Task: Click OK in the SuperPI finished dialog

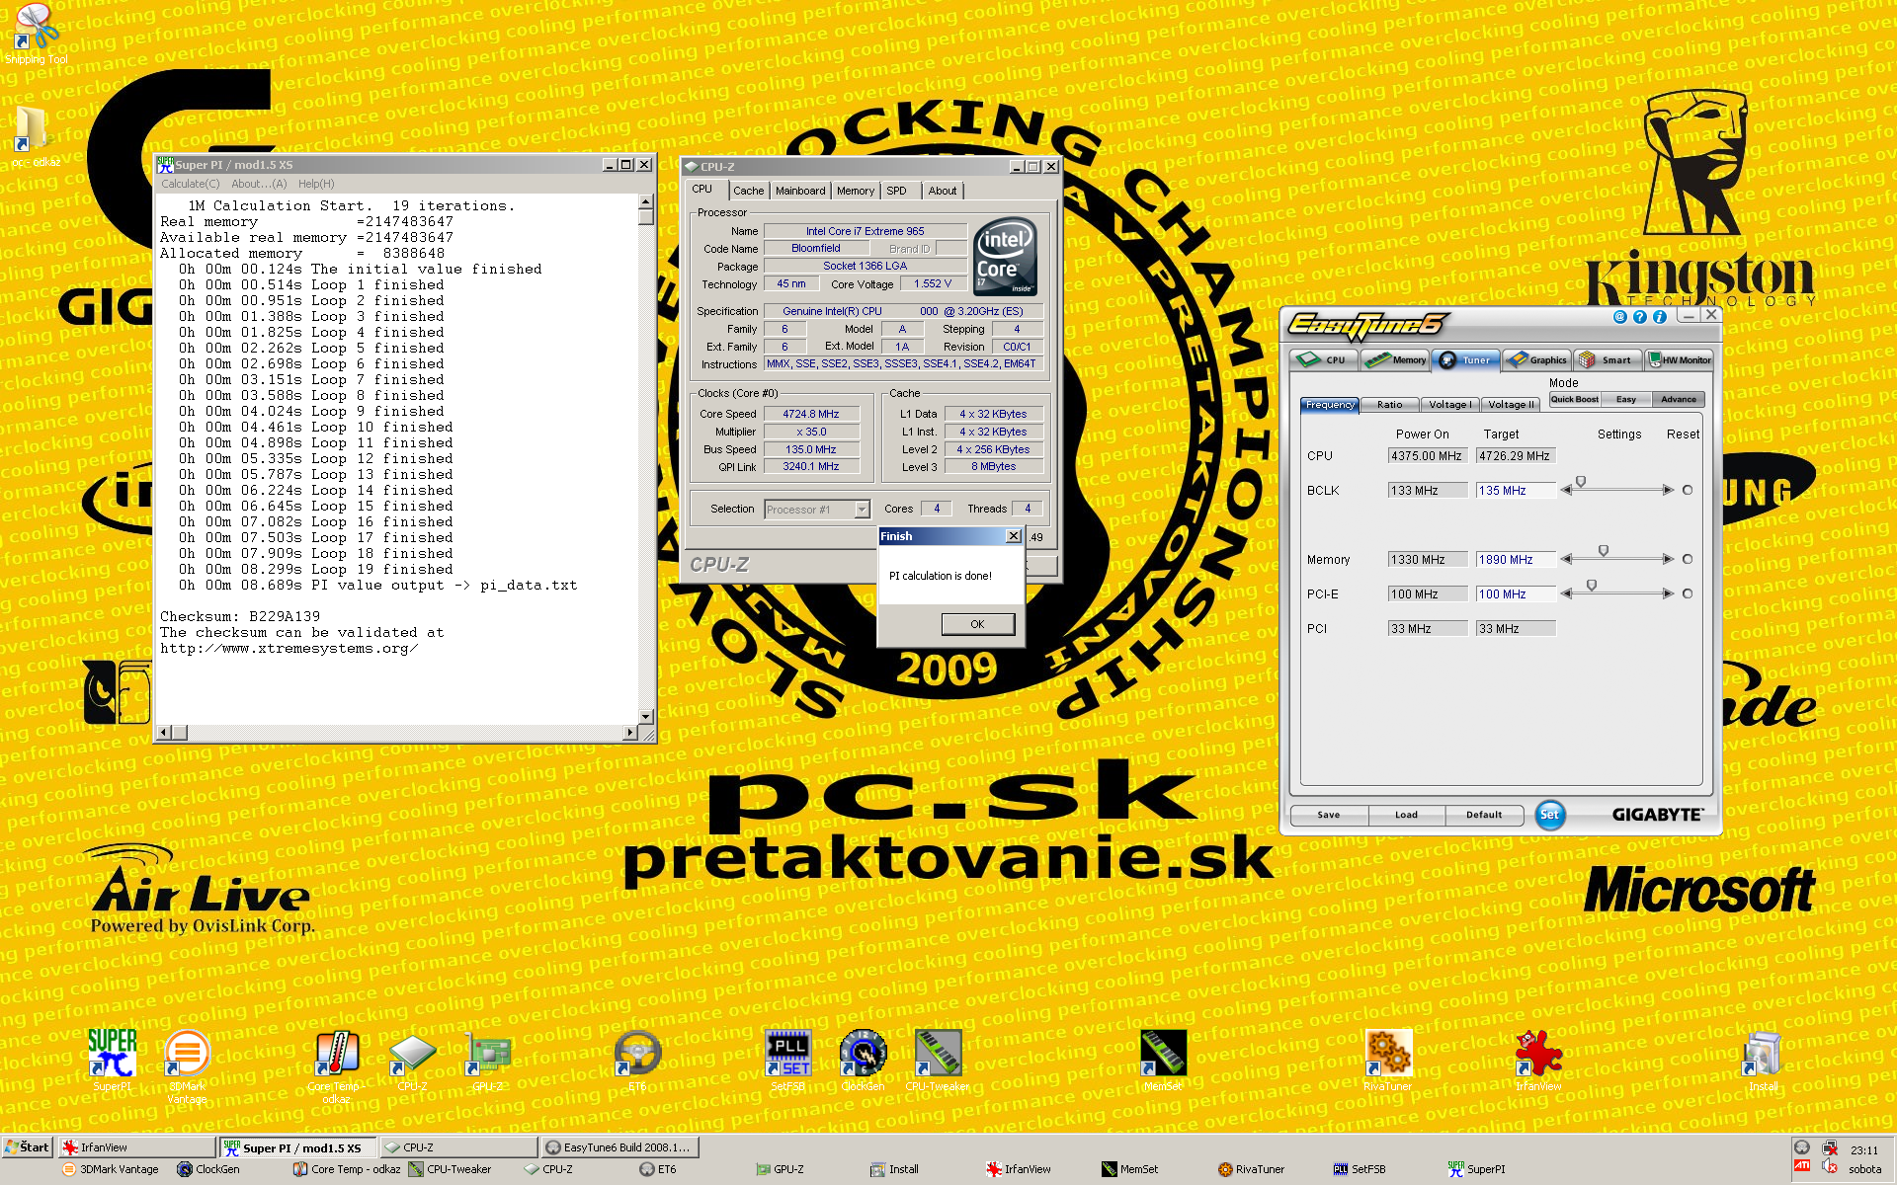Action: (976, 624)
